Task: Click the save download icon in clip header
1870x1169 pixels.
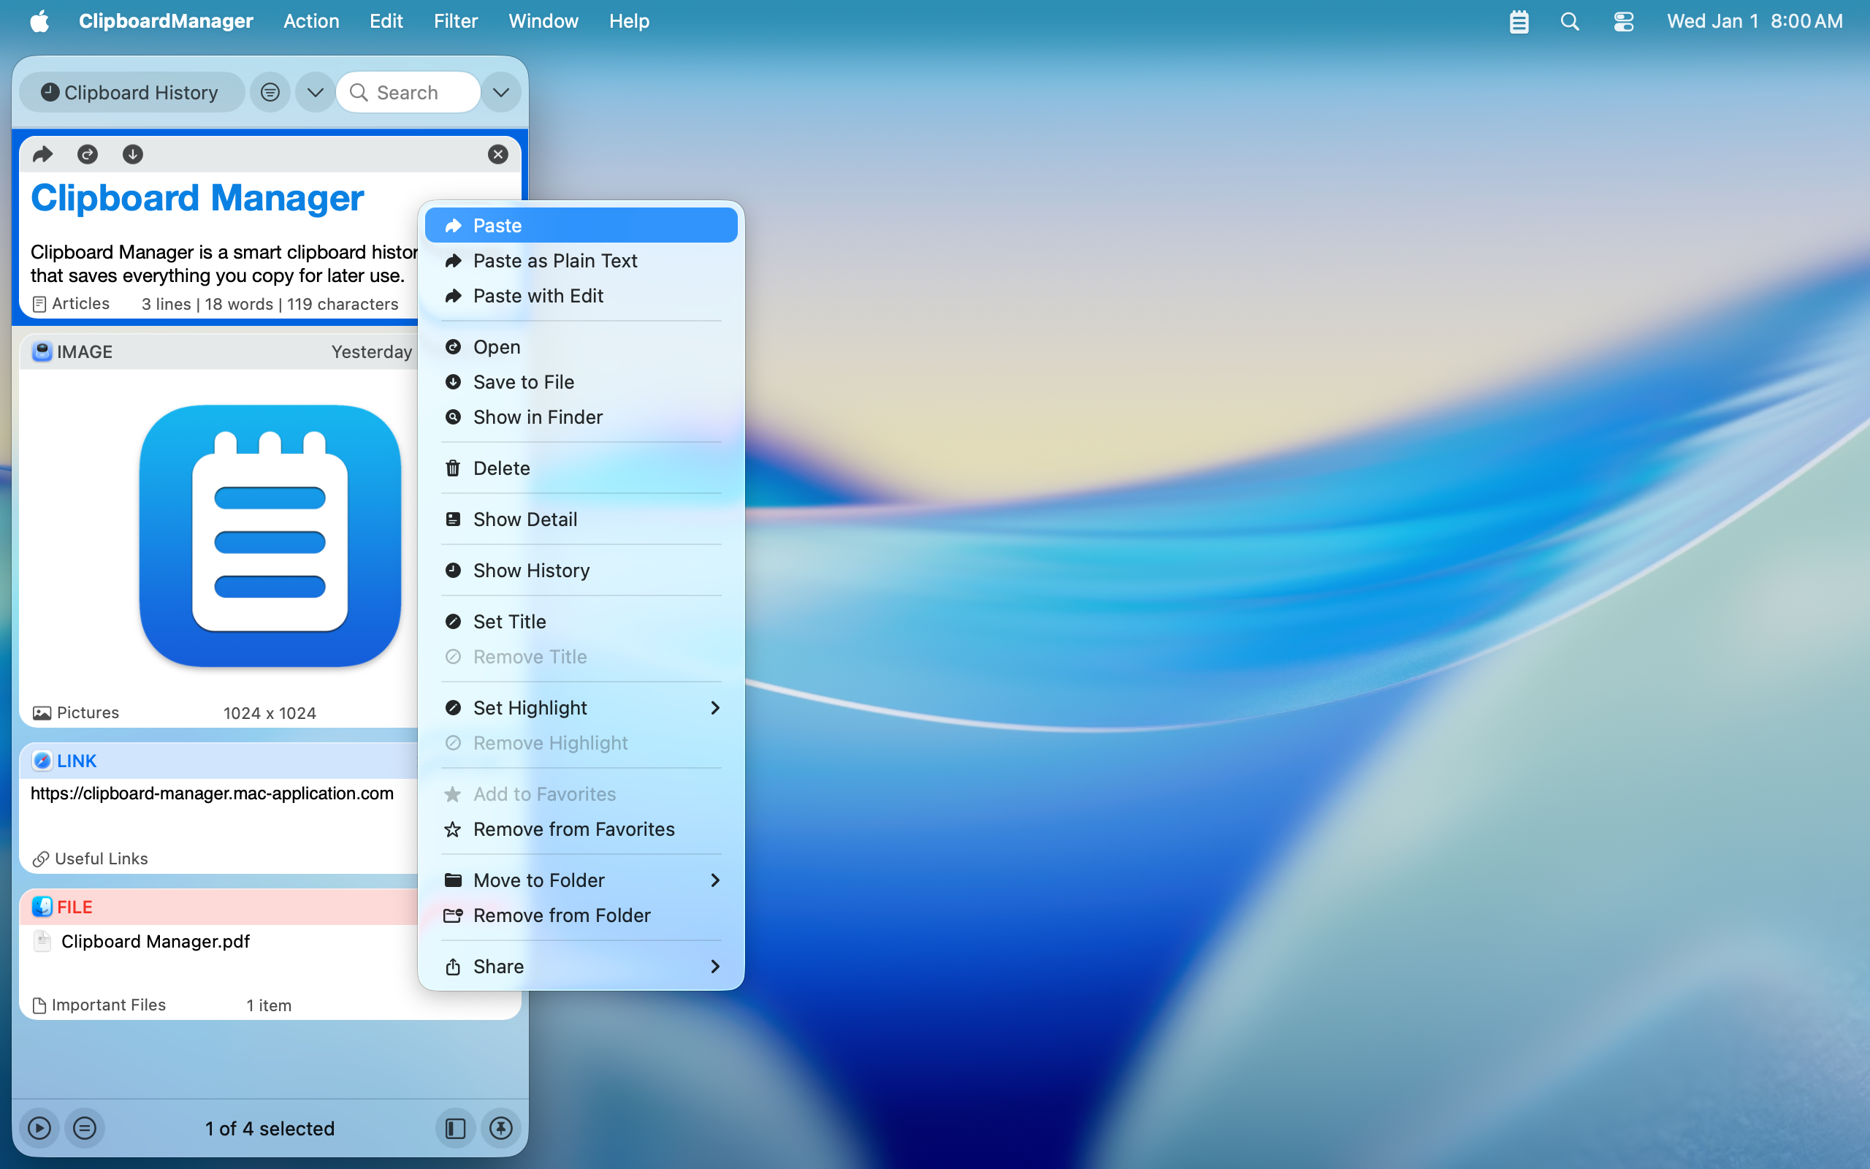Action: click(x=133, y=155)
